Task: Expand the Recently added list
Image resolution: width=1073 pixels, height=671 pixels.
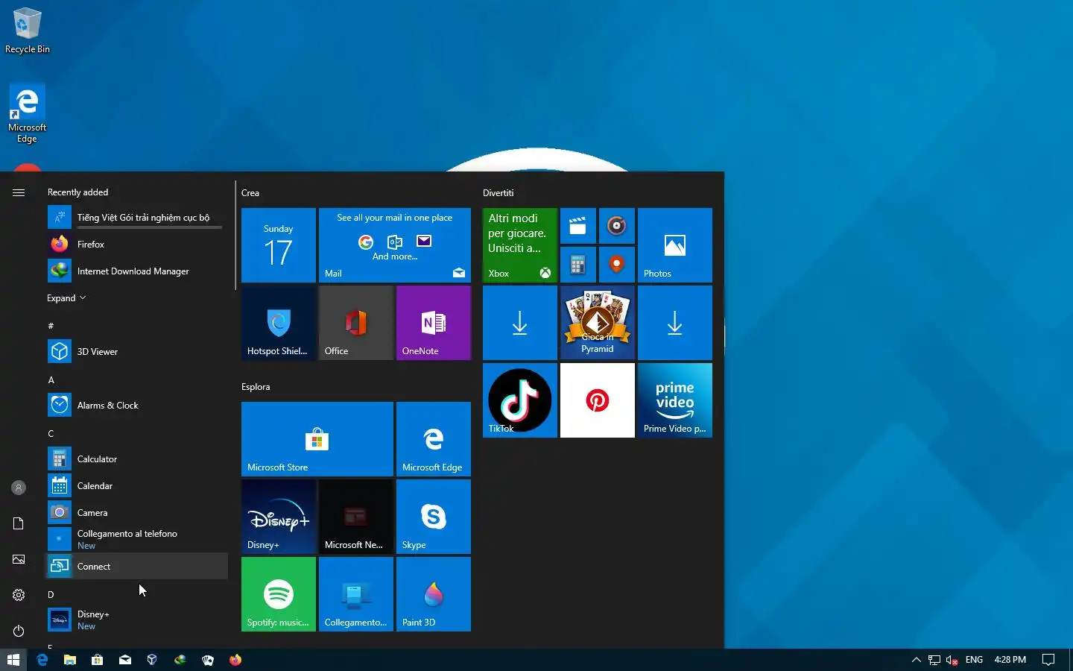Action: tap(66, 298)
